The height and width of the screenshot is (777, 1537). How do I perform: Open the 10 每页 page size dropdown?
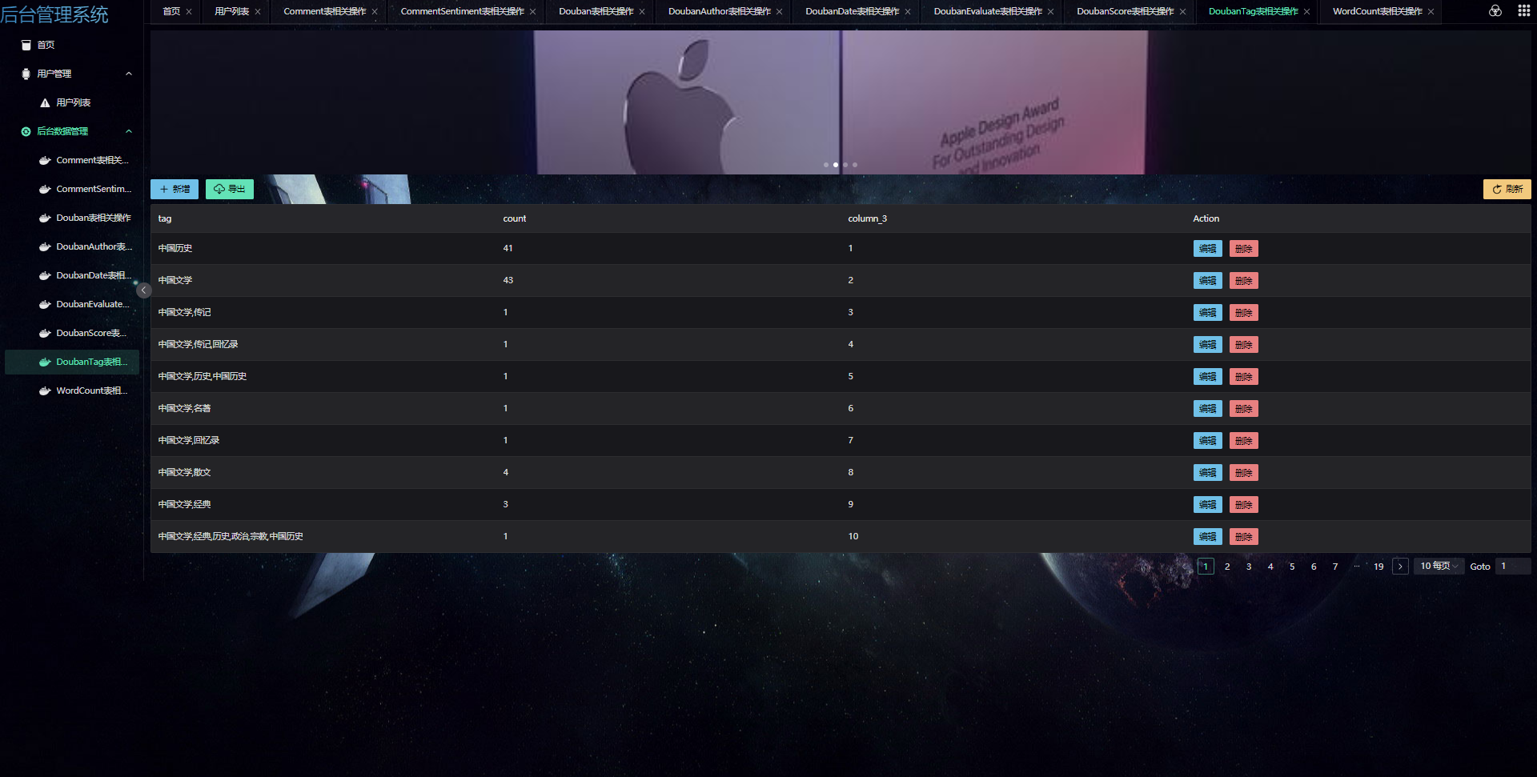click(1439, 567)
